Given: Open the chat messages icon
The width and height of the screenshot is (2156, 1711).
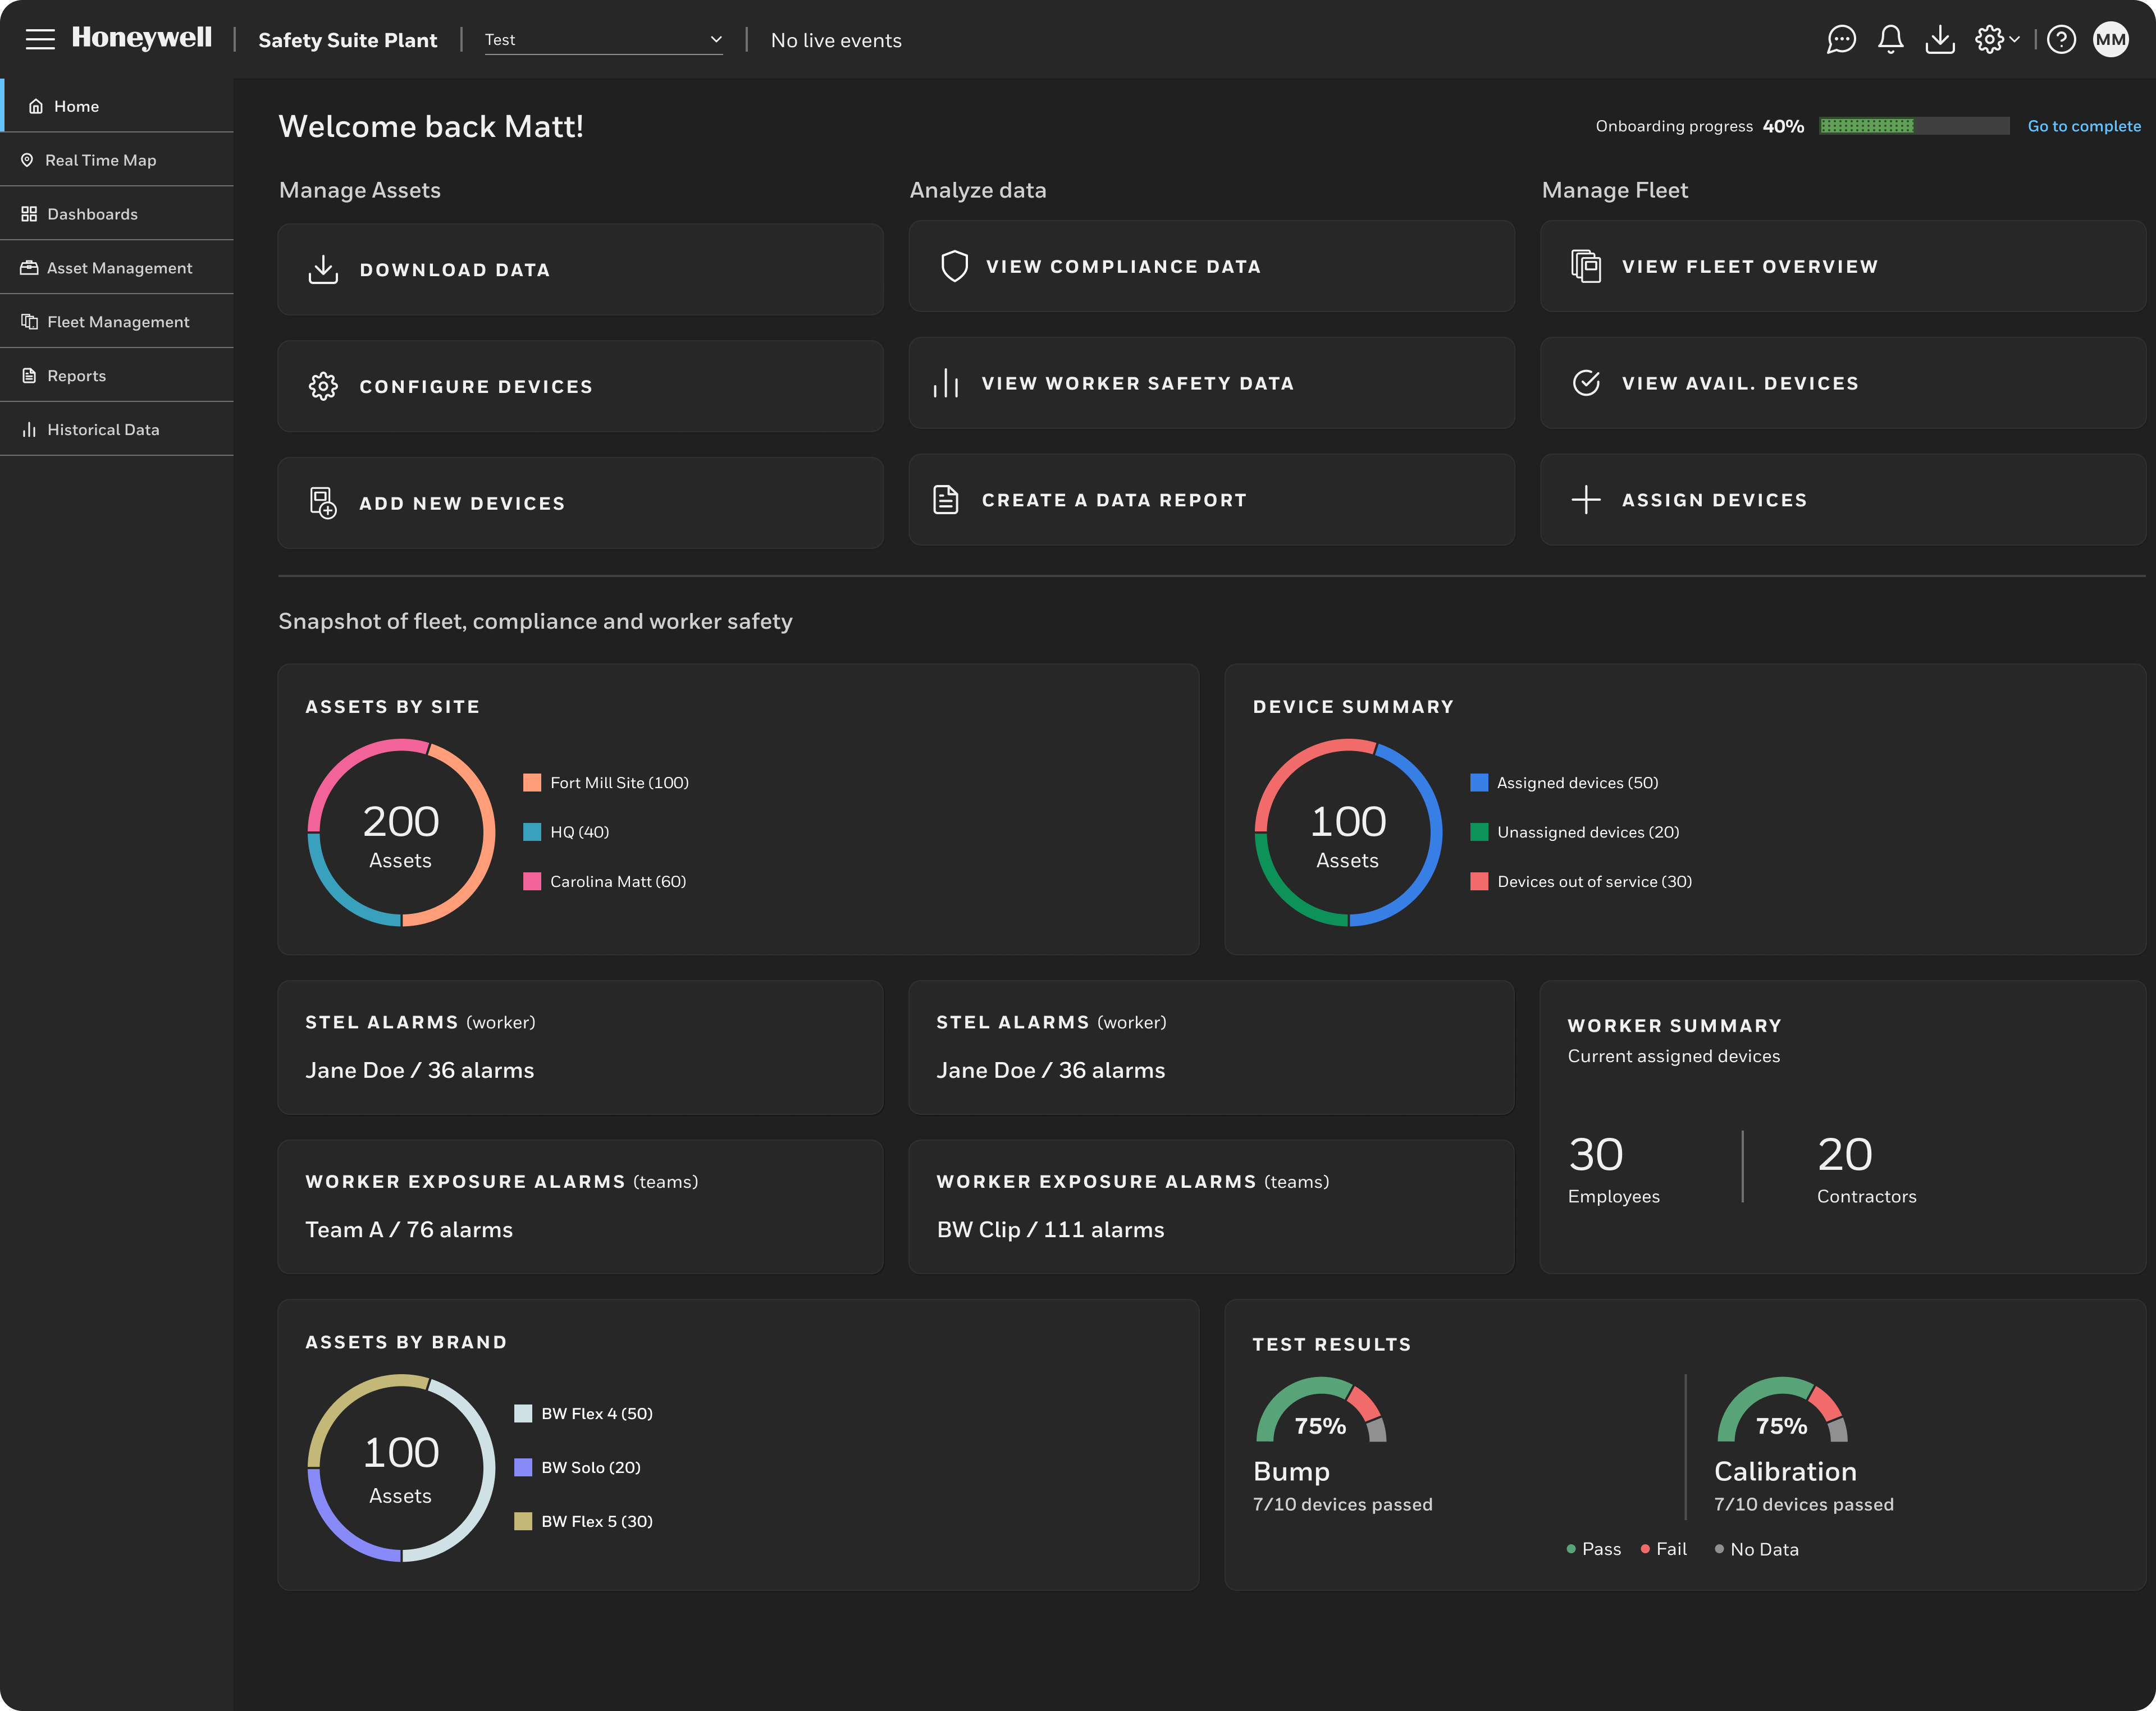Looking at the screenshot, I should click(1841, 40).
